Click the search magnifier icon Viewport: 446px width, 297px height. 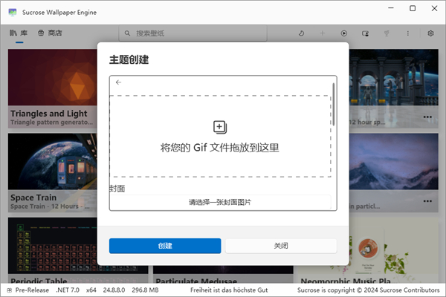coord(127,33)
